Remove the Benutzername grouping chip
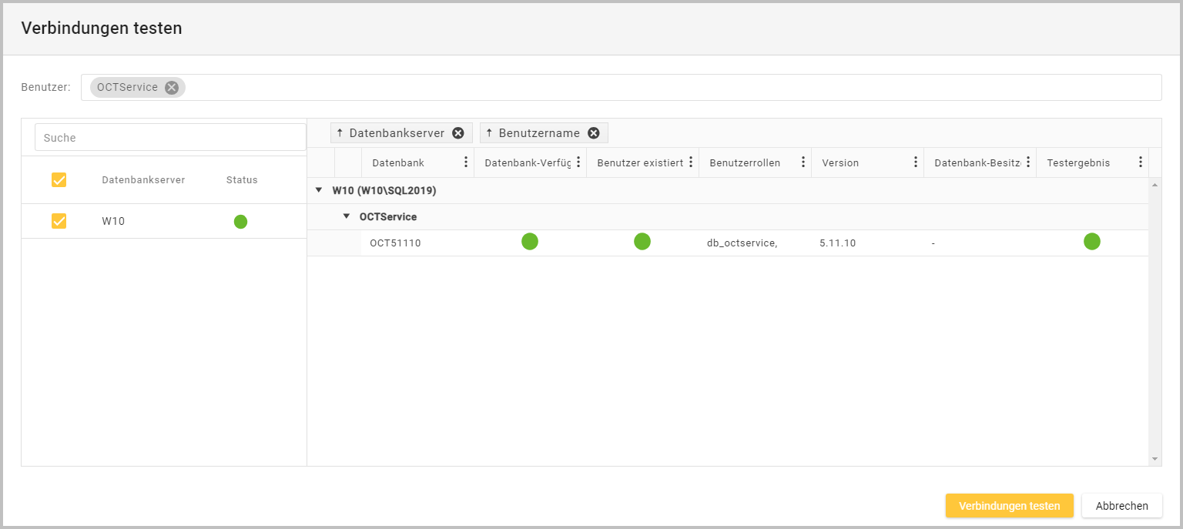Screen dimensions: 1183x529 point(593,133)
